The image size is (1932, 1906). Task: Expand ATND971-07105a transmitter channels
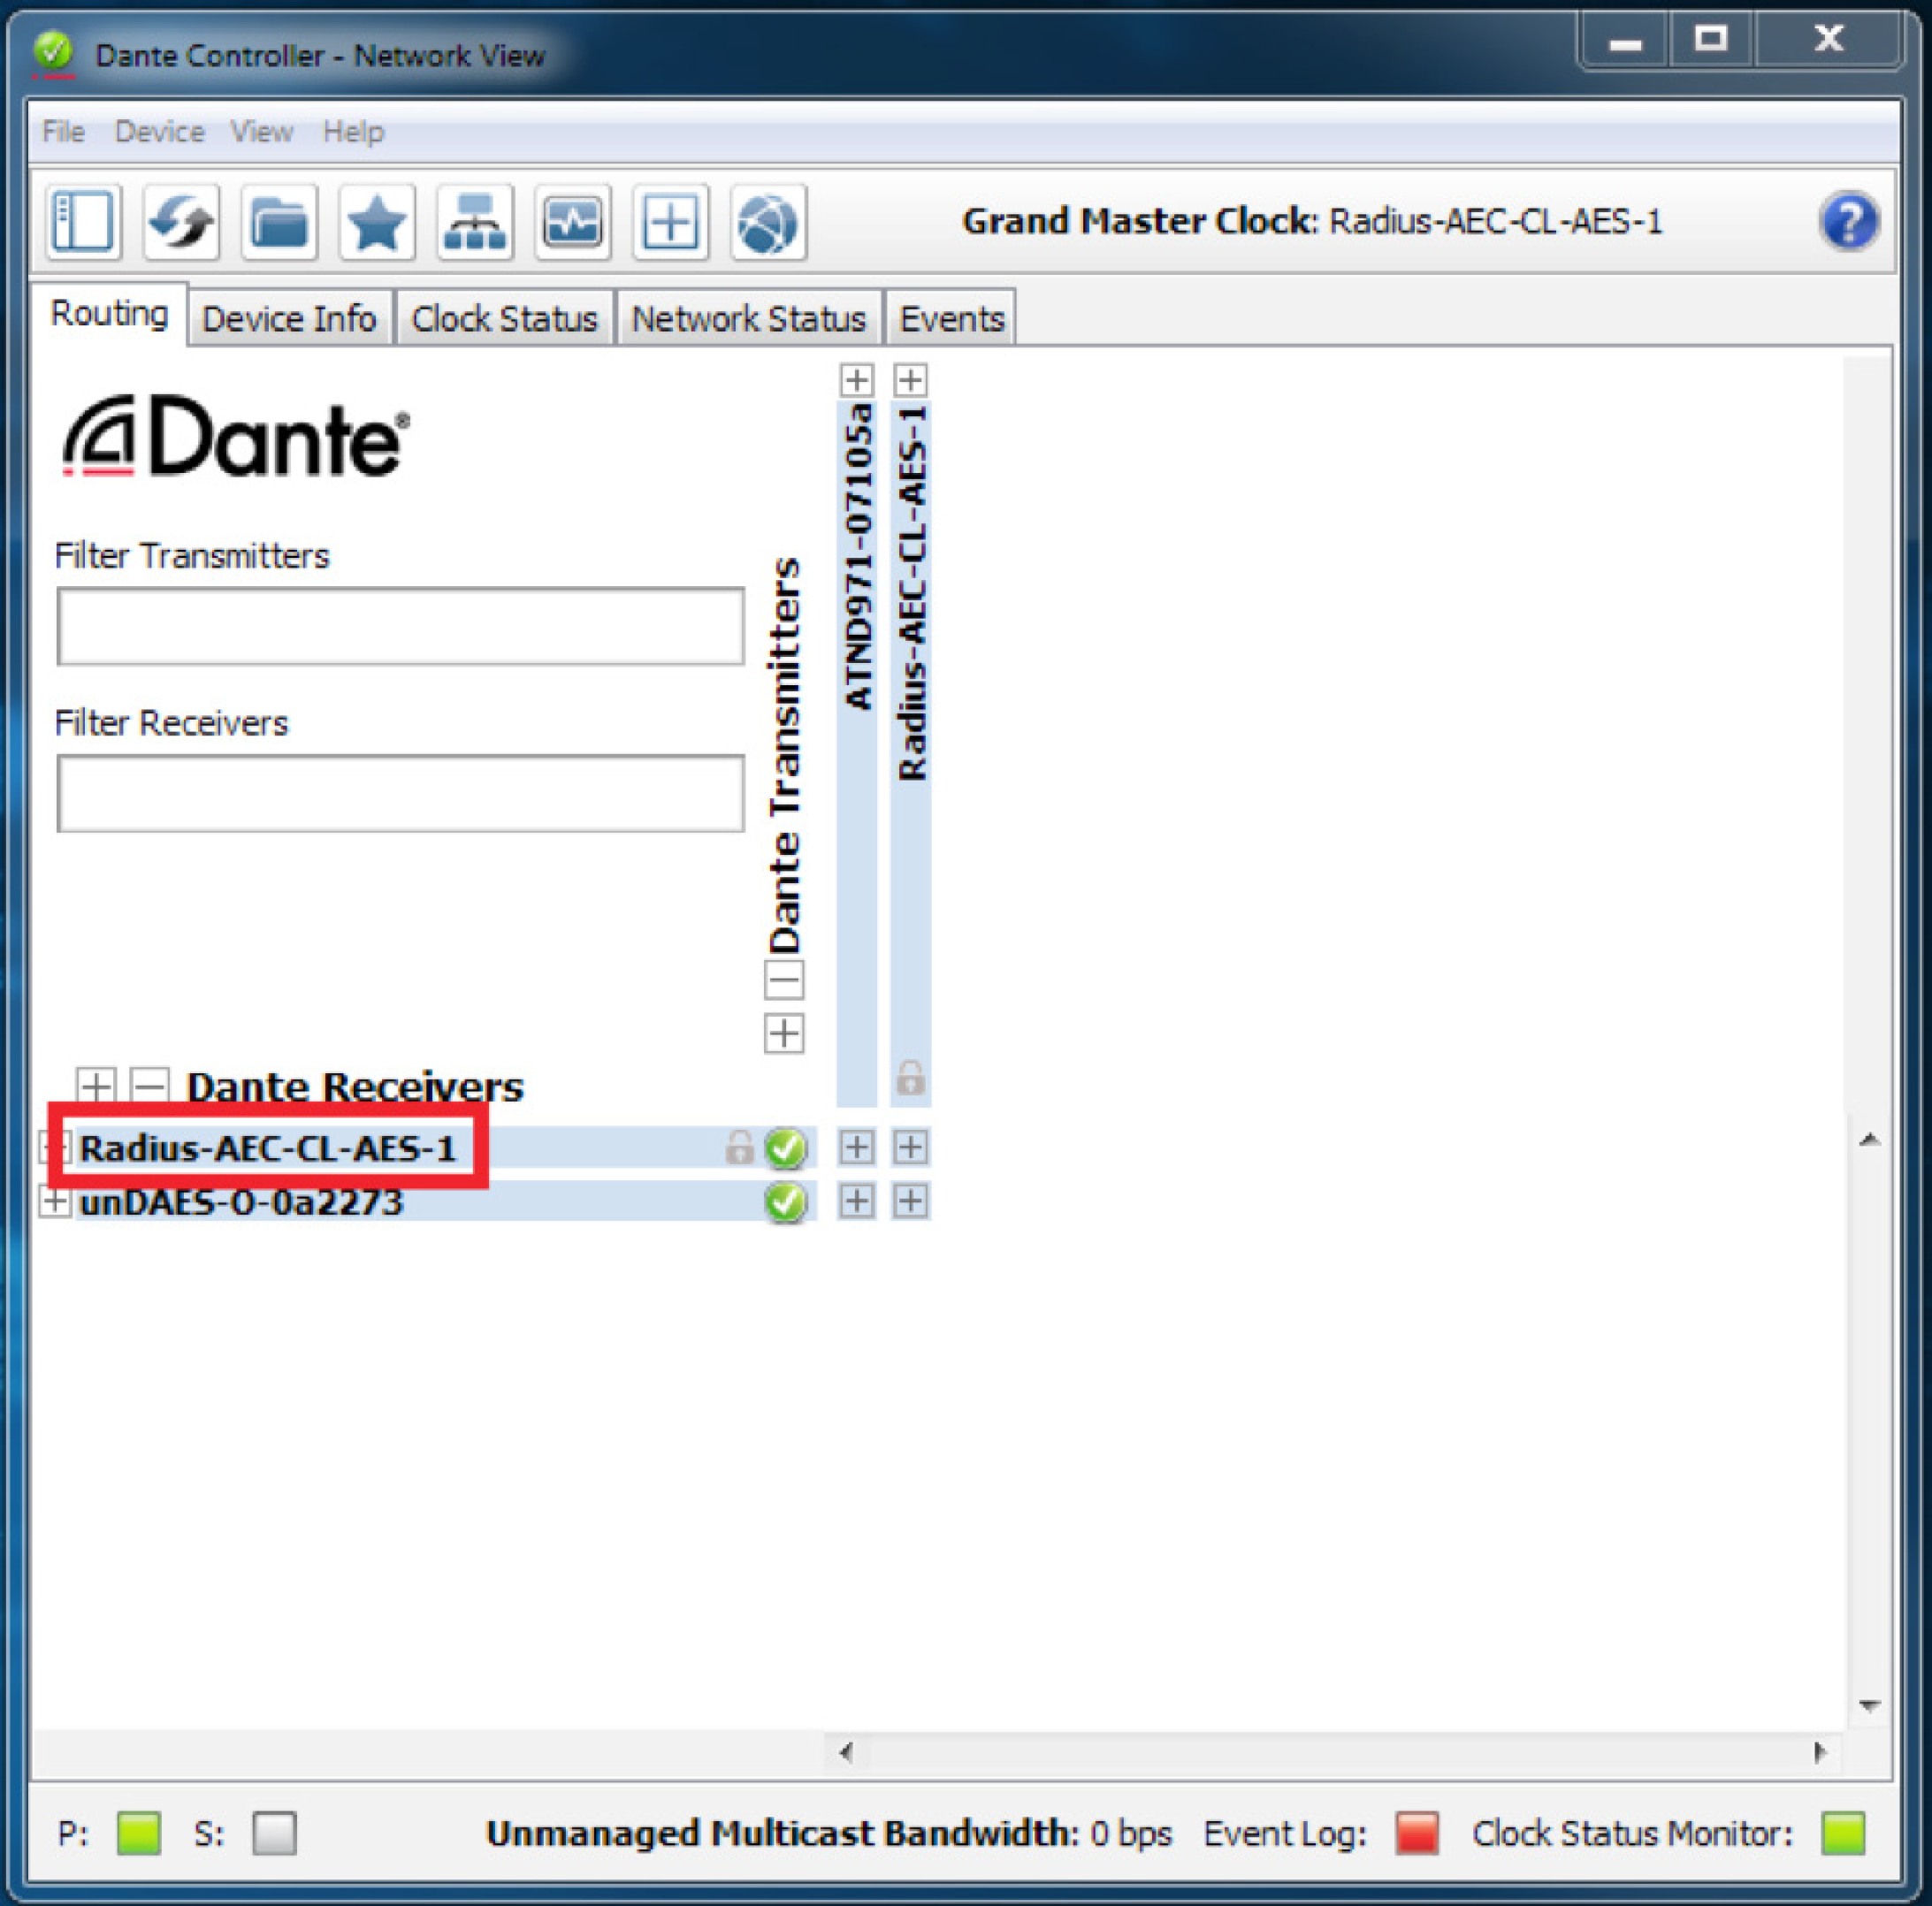[856, 379]
